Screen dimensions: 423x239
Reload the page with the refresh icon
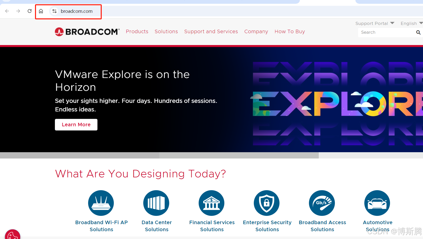coord(29,11)
